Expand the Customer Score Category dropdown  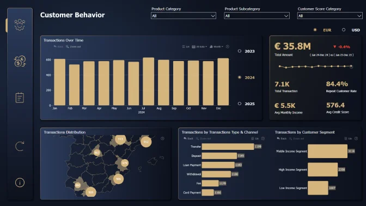[330, 16]
